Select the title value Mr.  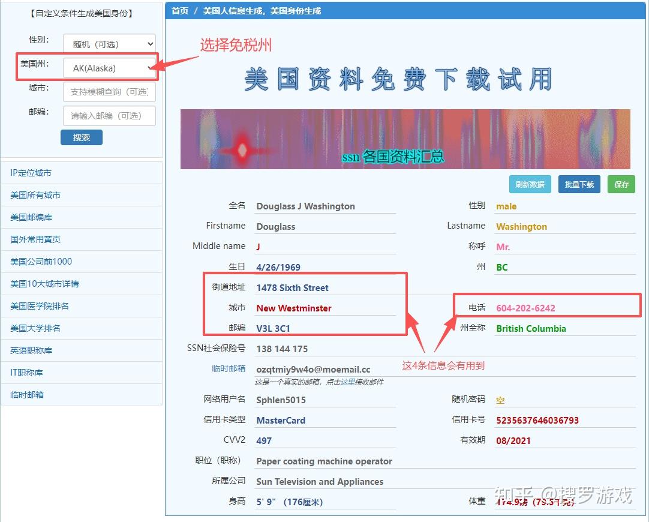[503, 247]
